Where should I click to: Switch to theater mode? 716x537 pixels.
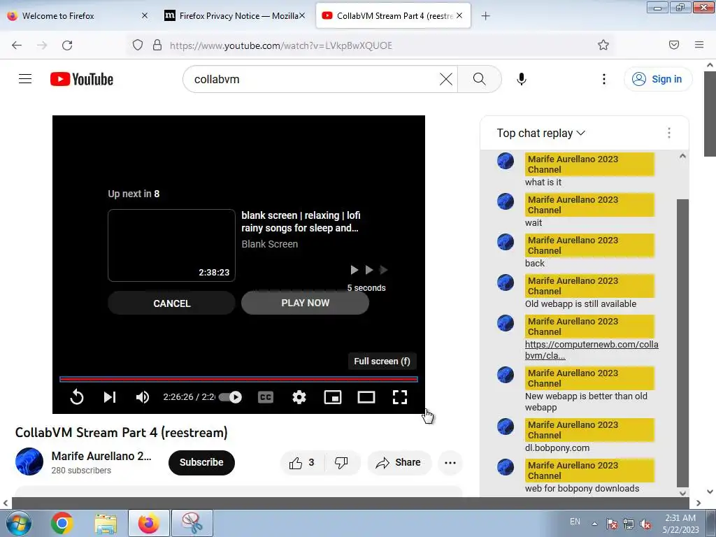coord(366,397)
